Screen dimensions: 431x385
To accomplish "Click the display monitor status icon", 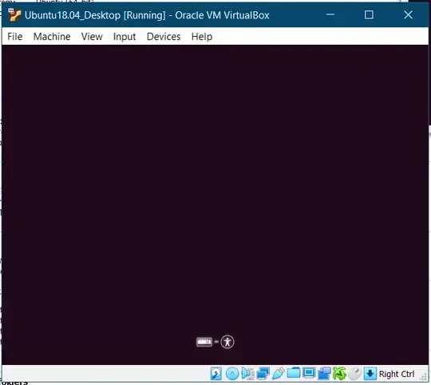I will click(309, 373).
